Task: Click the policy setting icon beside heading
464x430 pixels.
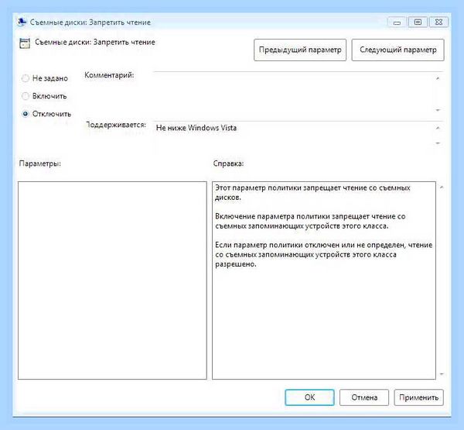Action: click(x=25, y=43)
